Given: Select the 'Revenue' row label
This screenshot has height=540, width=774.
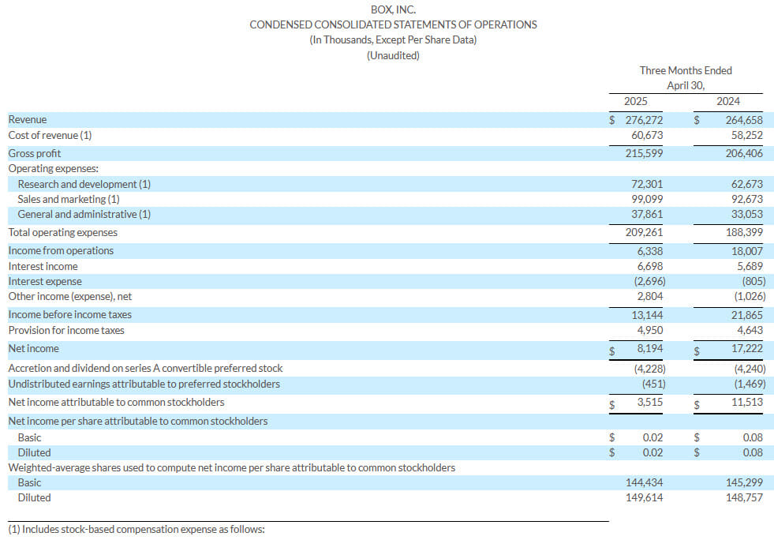Looking at the screenshot, I should pos(27,119).
